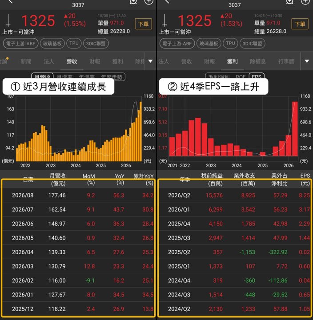Select revenue value 177.46

point(57,195)
